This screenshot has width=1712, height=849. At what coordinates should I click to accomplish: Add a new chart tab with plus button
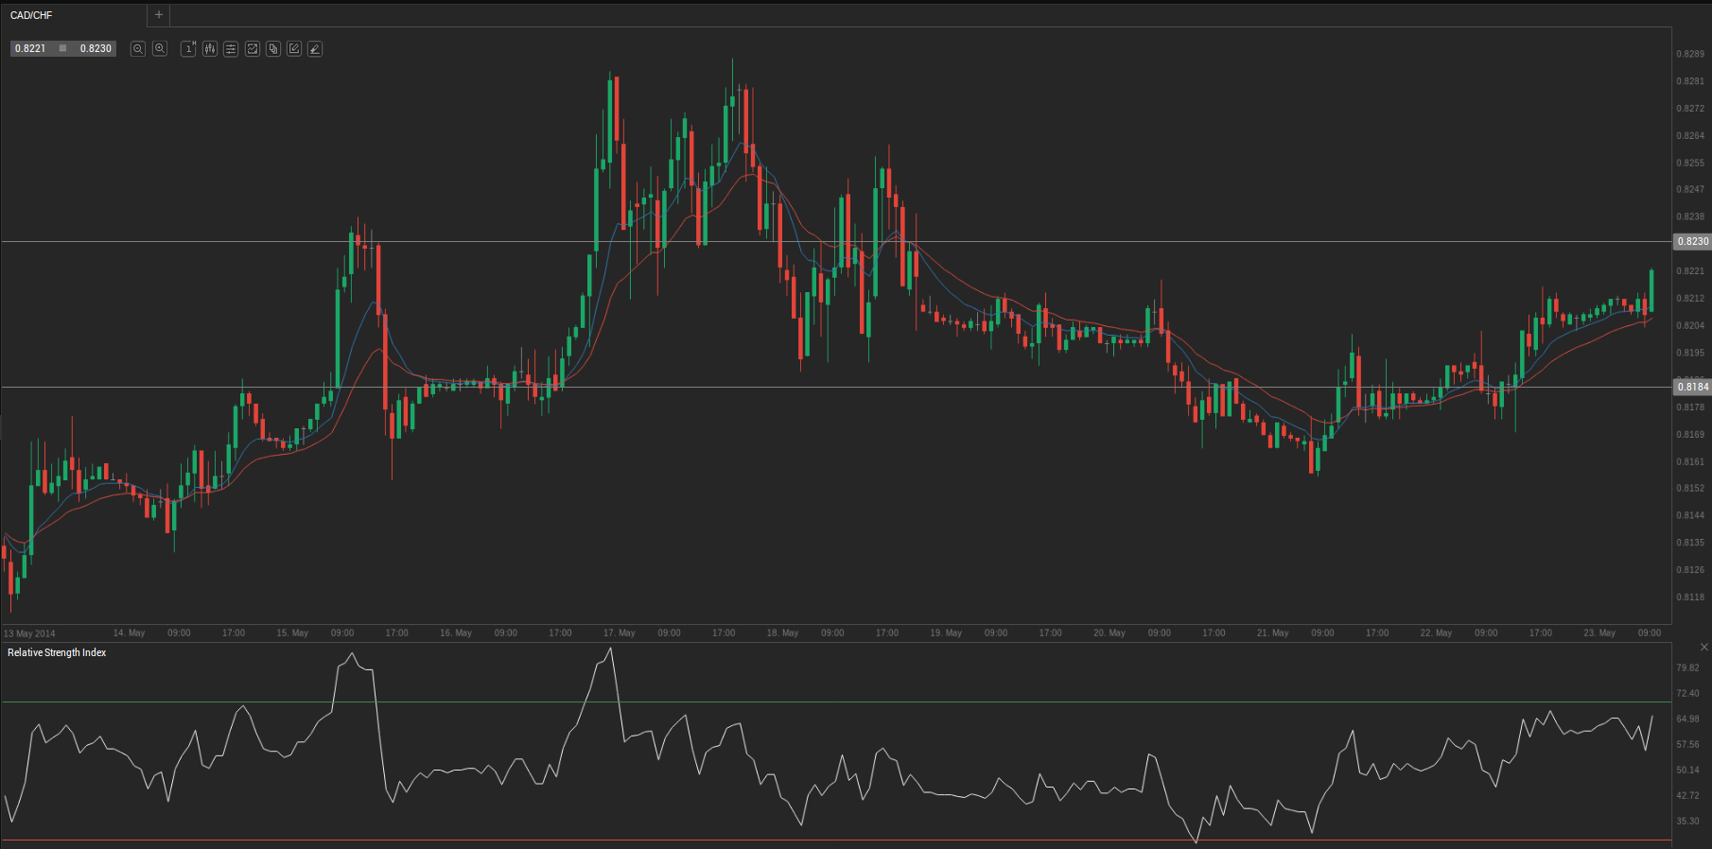pos(159,15)
